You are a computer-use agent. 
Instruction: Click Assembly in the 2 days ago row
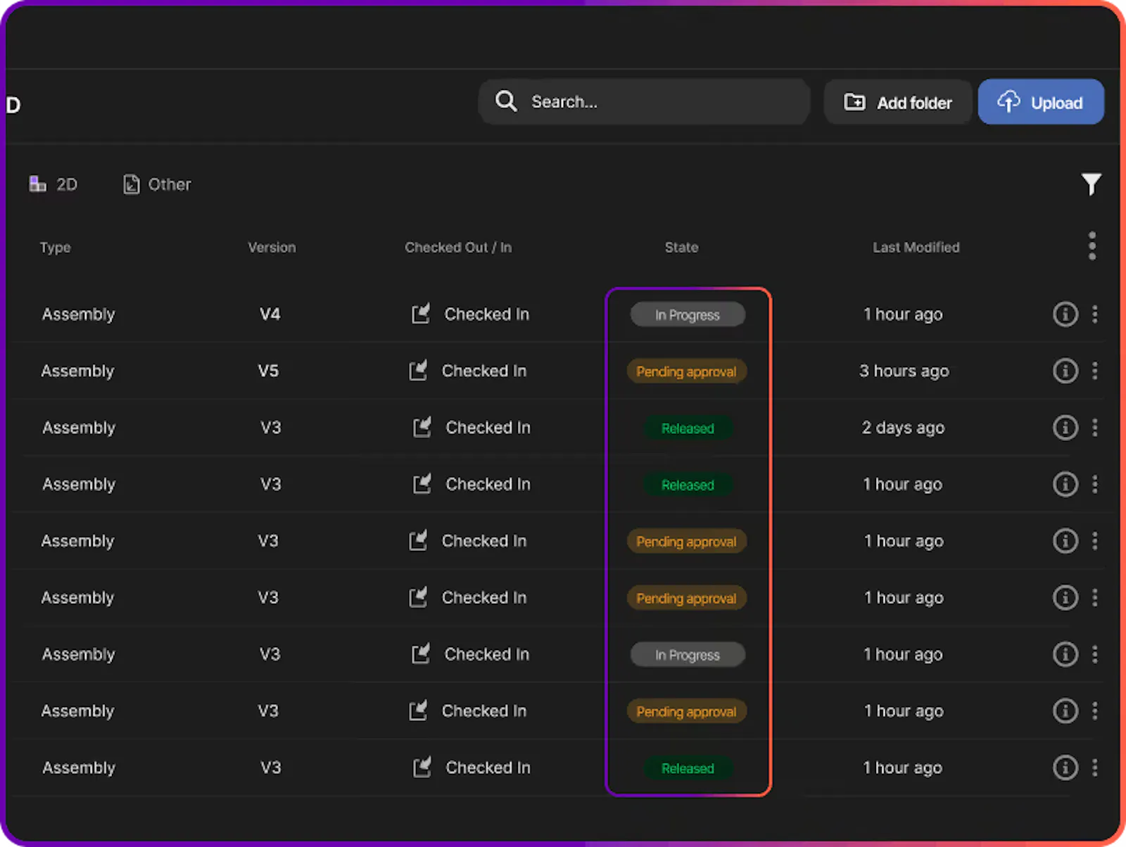click(x=79, y=428)
